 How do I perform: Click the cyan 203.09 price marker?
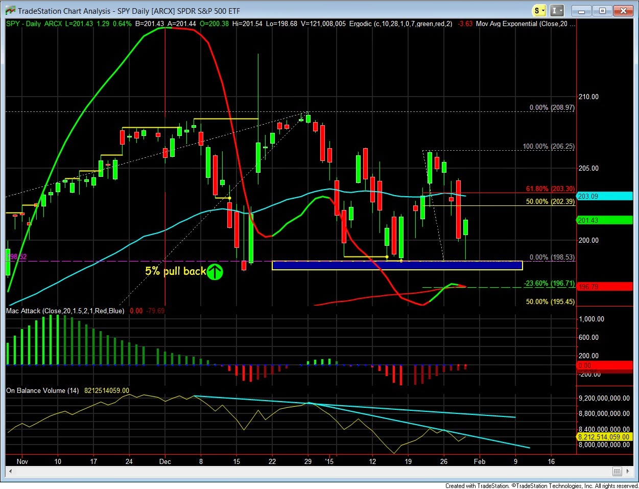(604, 196)
